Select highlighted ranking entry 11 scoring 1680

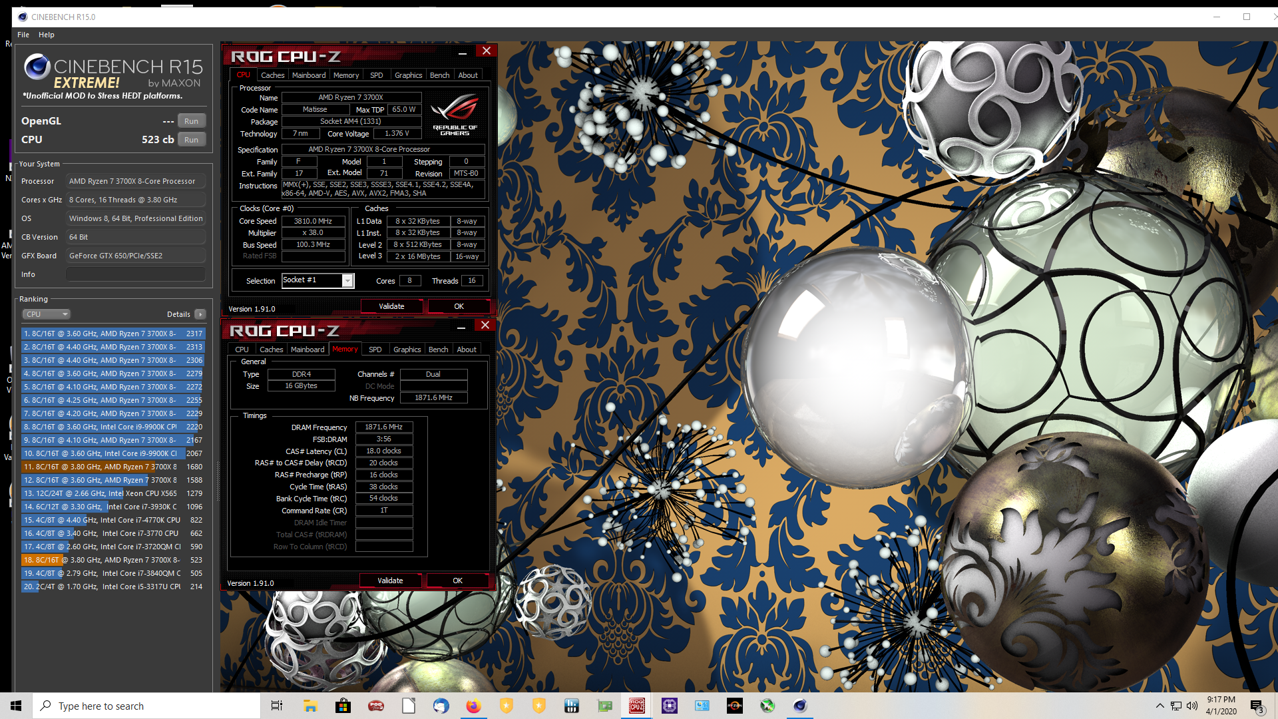point(113,467)
